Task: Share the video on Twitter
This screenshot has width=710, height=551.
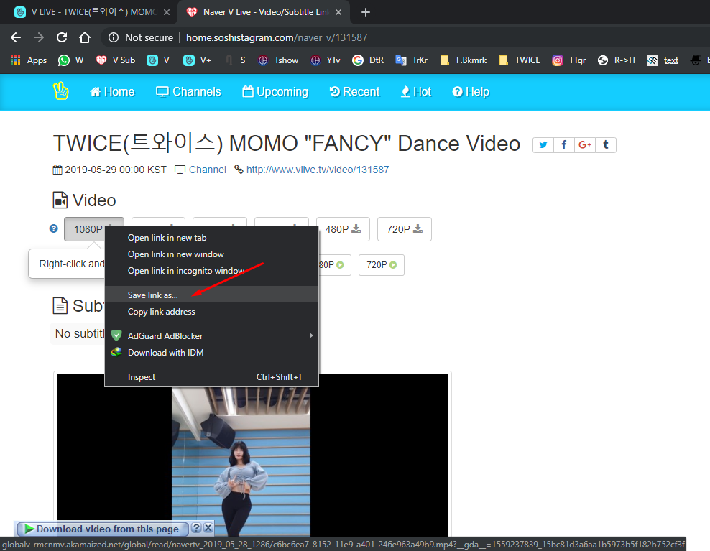Action: pos(543,145)
